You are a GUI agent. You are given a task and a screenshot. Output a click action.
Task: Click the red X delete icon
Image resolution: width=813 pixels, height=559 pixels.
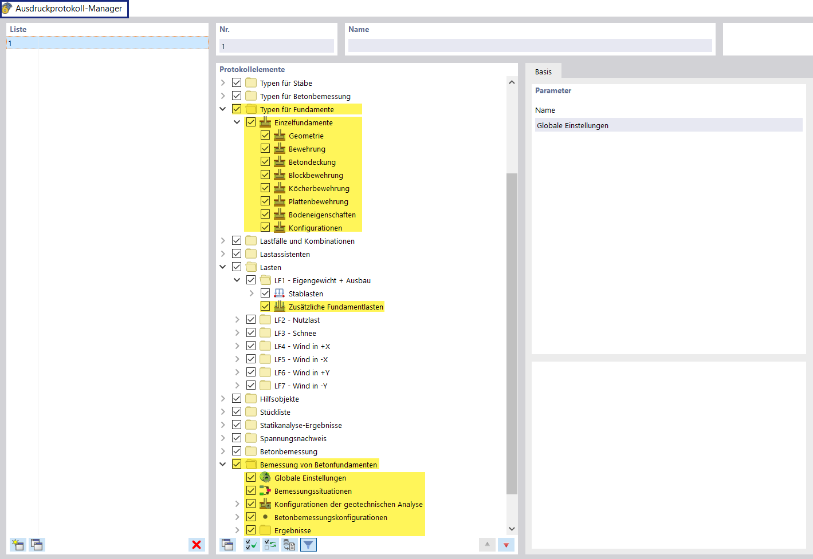pyautogui.click(x=197, y=545)
